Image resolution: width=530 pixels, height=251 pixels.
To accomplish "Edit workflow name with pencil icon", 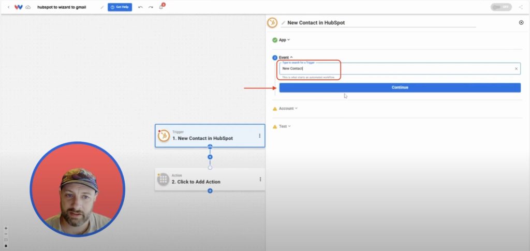I will [x=102, y=7].
